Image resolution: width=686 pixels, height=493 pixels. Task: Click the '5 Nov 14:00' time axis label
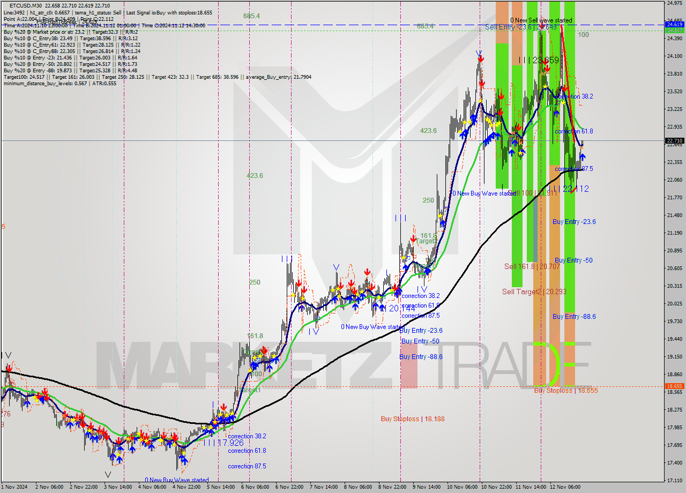point(221,487)
